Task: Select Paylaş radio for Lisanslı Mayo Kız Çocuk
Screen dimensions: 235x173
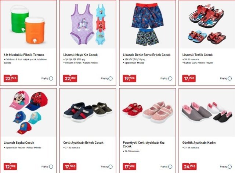Action: [x=111, y=79]
